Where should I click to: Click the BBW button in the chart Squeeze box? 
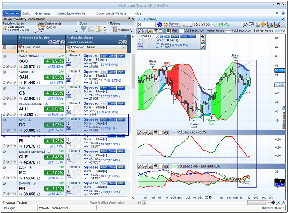coord(175,36)
